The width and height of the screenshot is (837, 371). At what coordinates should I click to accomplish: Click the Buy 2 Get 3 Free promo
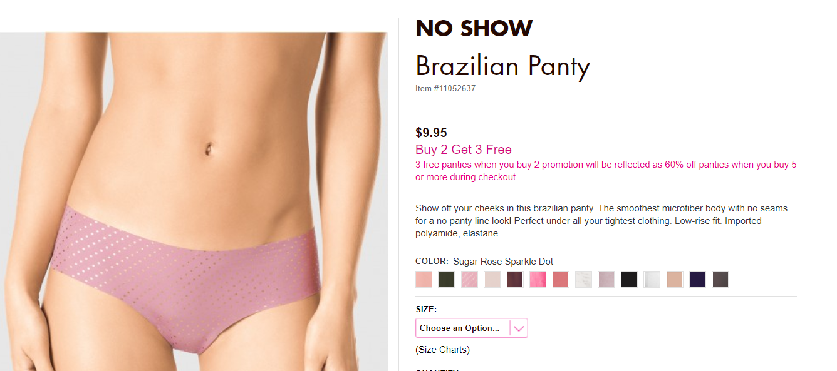point(464,150)
